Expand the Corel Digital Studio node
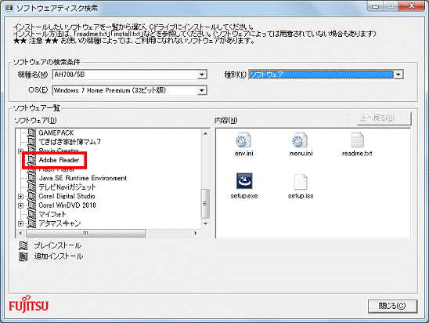Screen dimensions: 429x323 click(20, 197)
